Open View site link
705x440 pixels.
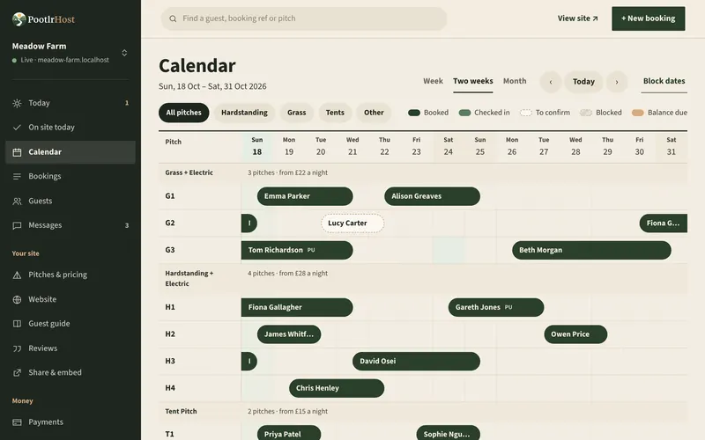[578, 18]
